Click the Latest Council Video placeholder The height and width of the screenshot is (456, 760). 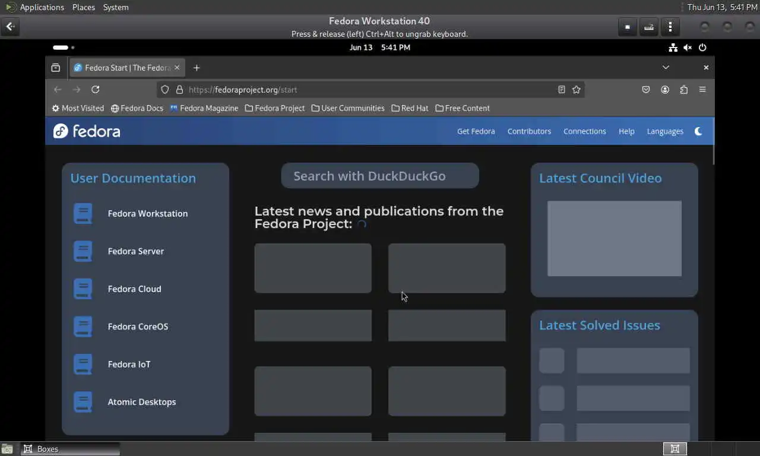tap(615, 239)
